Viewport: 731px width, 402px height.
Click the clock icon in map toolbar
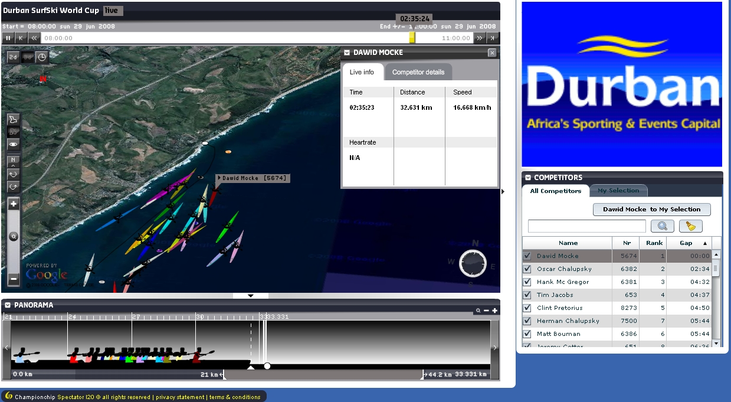coord(41,57)
